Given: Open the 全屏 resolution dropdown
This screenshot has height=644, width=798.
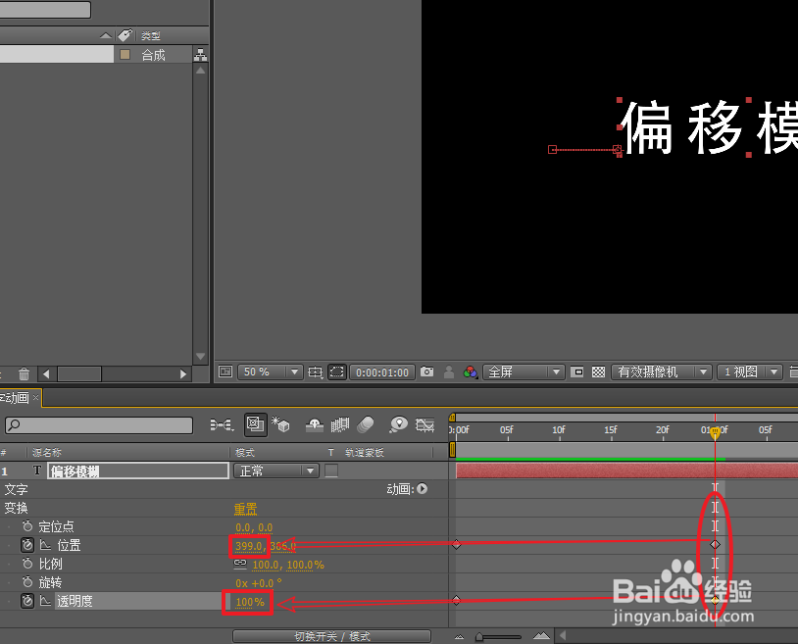Looking at the screenshot, I should point(523,372).
